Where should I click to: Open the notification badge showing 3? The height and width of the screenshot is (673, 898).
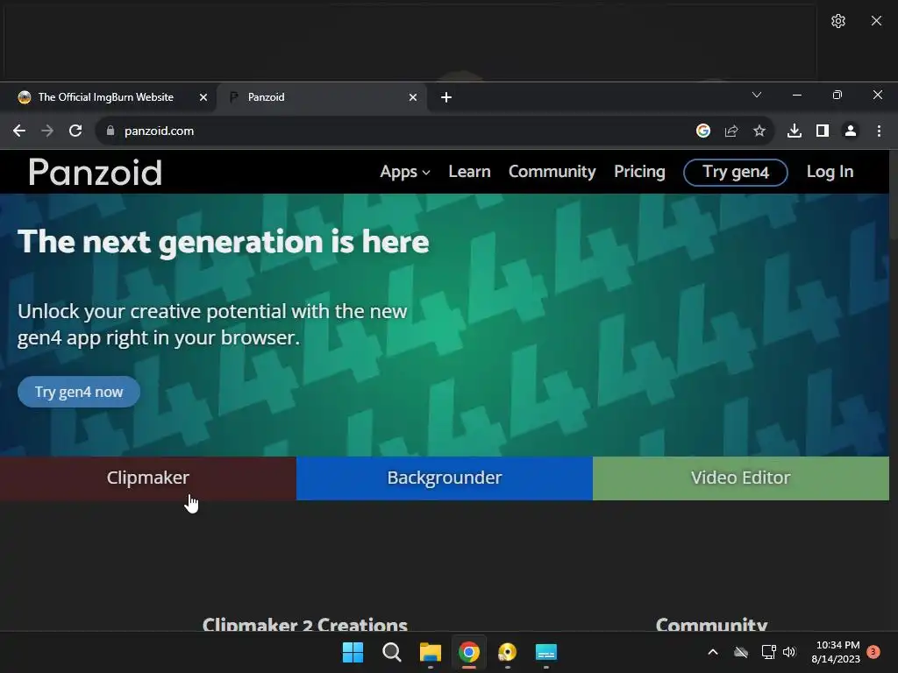(x=873, y=652)
